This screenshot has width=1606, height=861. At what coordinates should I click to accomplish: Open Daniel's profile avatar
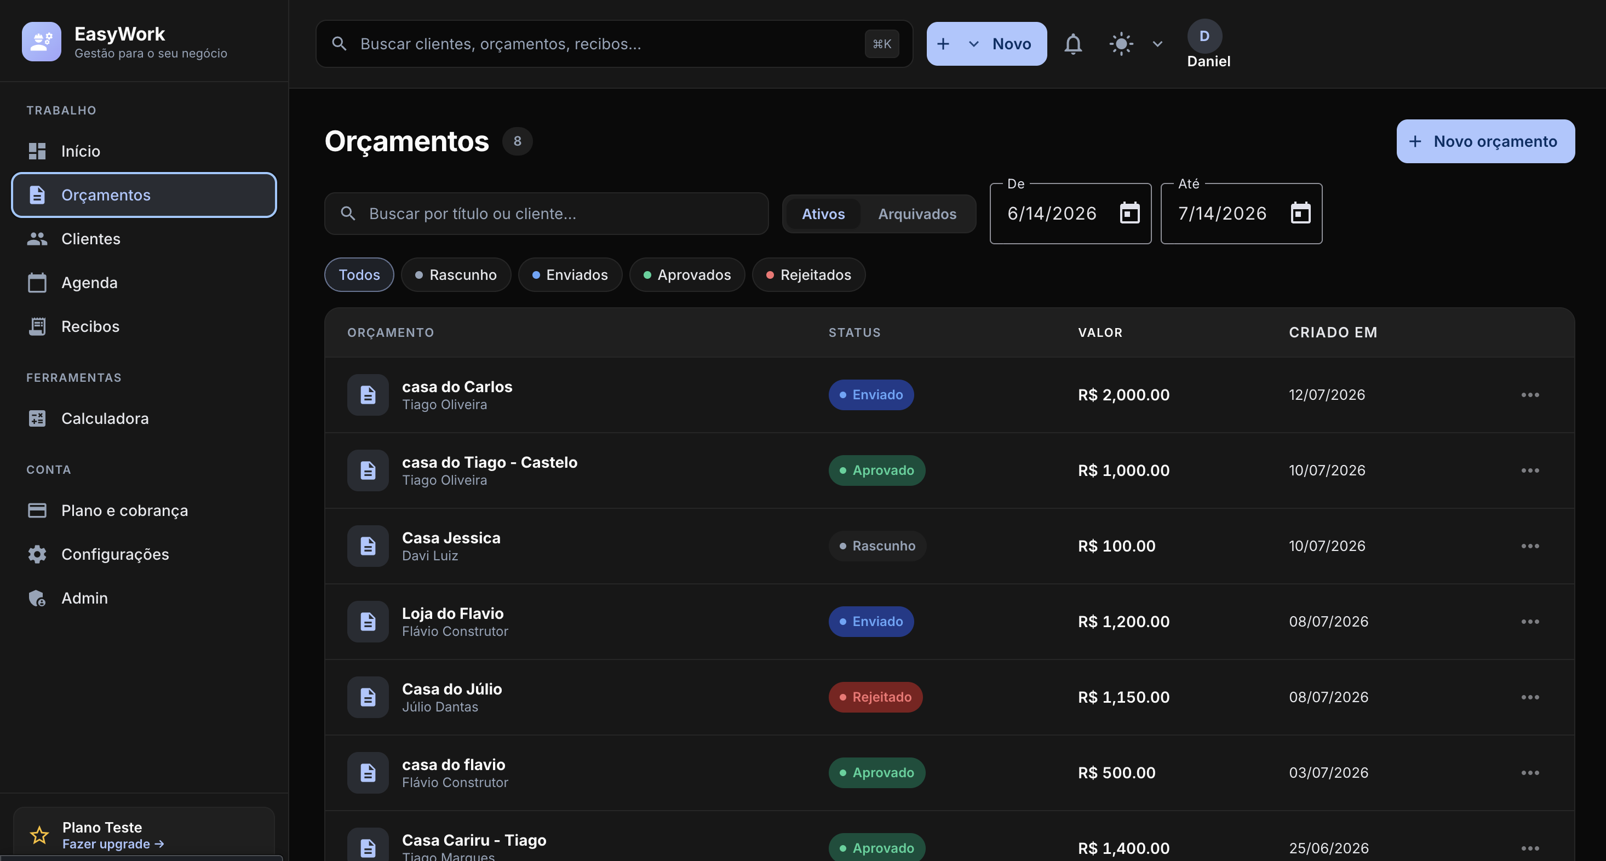point(1204,36)
